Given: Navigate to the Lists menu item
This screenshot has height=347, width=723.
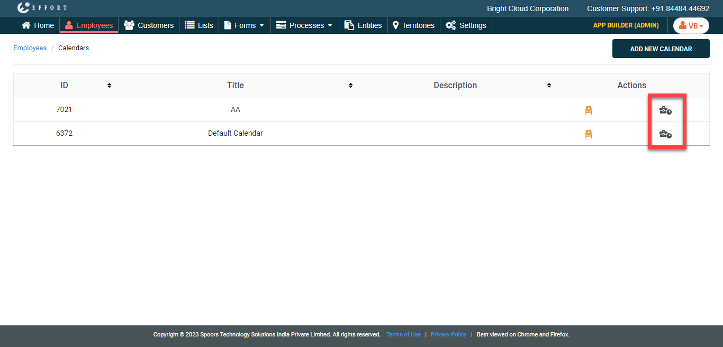Looking at the screenshot, I should tap(199, 25).
